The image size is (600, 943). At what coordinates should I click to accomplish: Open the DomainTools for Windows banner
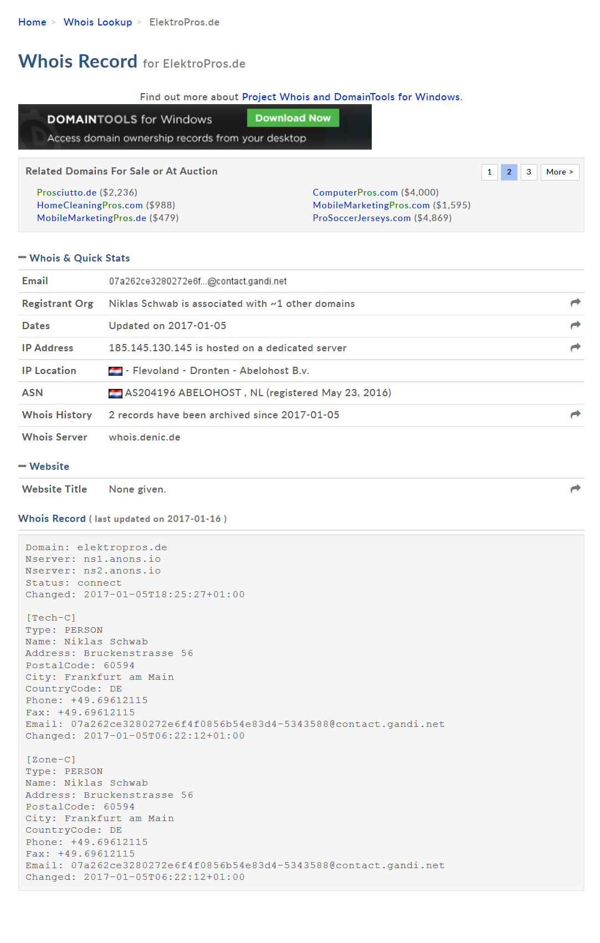tap(195, 127)
